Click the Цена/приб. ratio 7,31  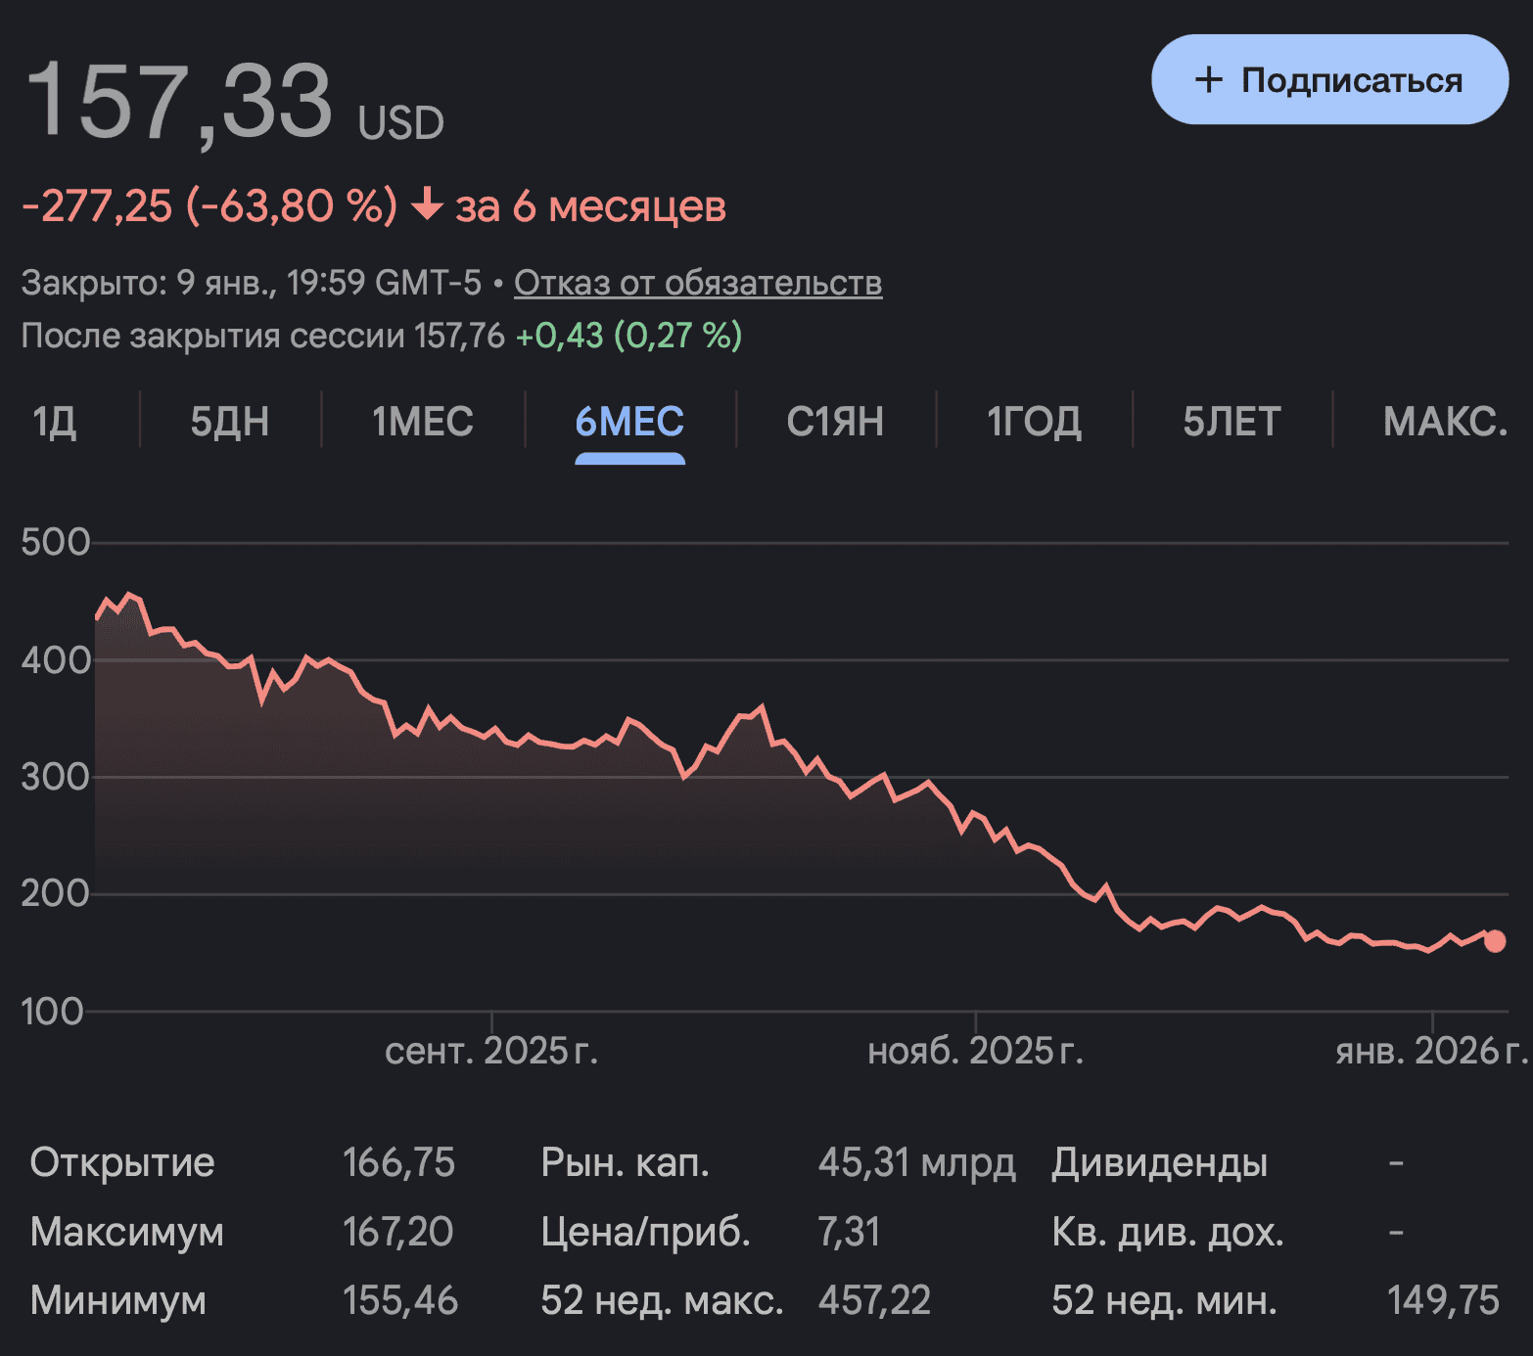850,1233
